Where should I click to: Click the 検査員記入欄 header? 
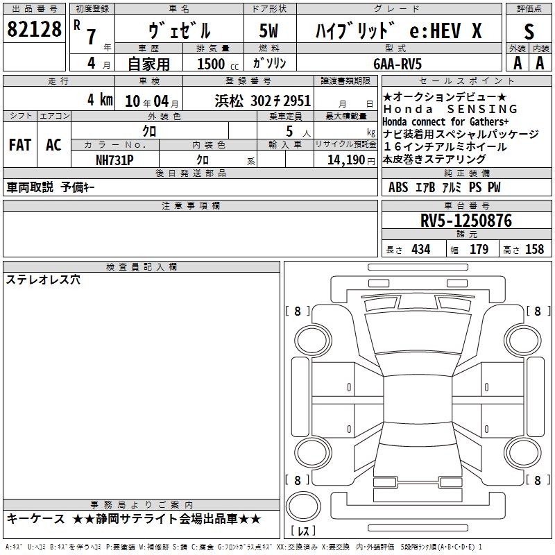(142, 267)
